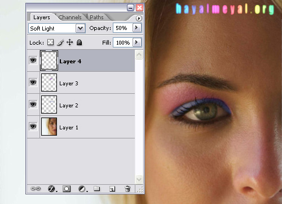Create new adjustment layer icon
Image resolution: width=282 pixels, height=204 pixels.
point(82,189)
